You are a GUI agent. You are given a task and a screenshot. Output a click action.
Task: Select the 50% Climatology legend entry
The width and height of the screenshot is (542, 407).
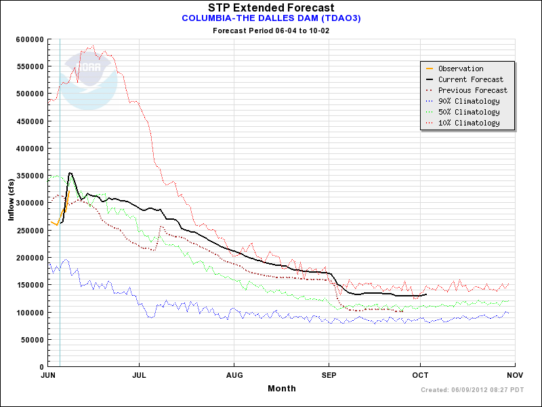468,112
